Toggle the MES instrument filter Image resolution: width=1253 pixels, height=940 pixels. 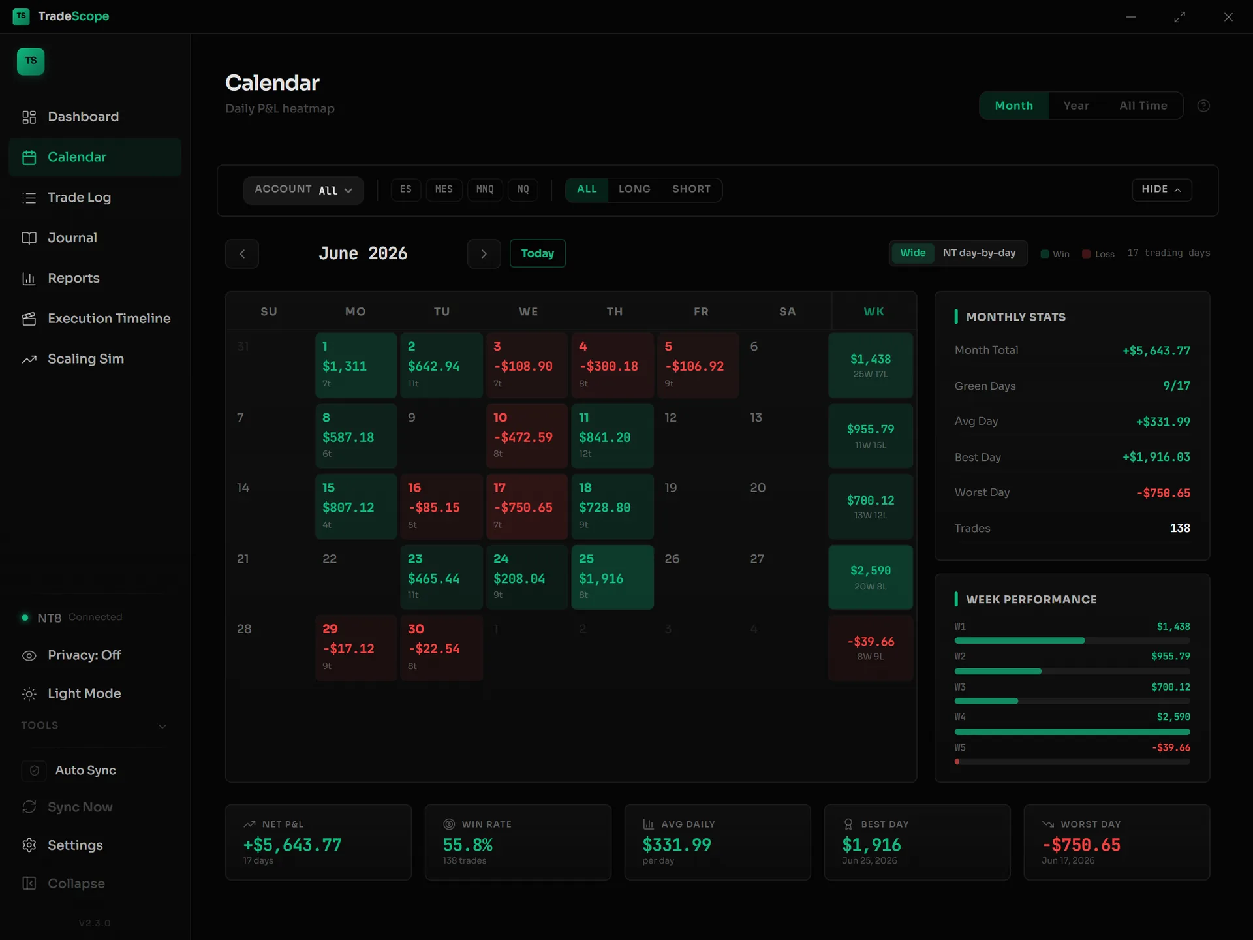(444, 189)
